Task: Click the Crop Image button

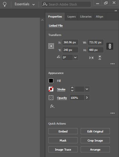Action: [x=95, y=140]
